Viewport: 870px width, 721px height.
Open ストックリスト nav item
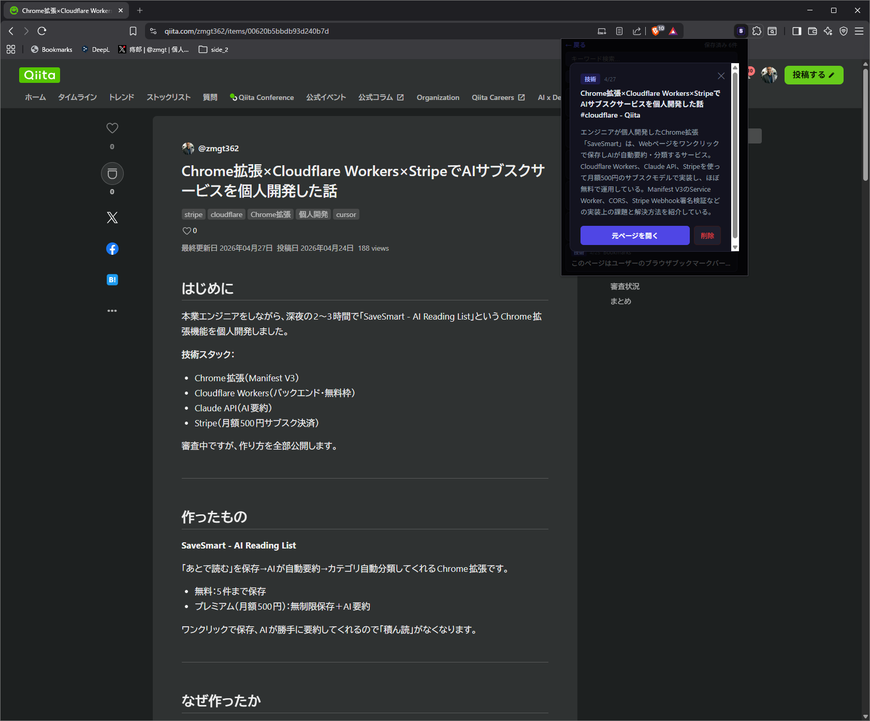coord(168,97)
